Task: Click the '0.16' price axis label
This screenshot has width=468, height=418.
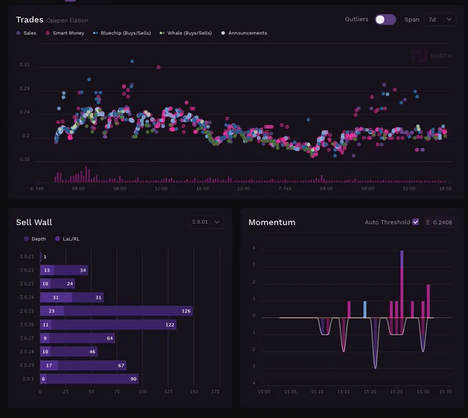Action: click(25, 159)
